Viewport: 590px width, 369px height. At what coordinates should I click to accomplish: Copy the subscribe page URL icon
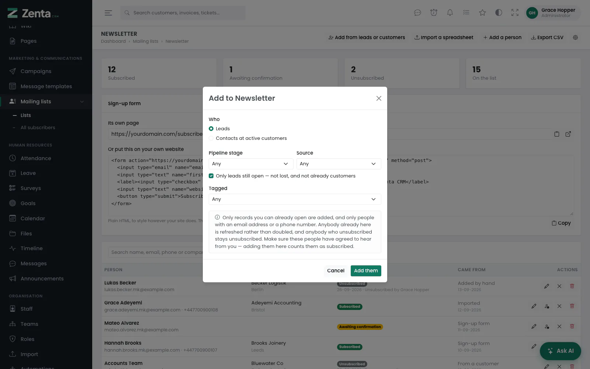point(557,134)
